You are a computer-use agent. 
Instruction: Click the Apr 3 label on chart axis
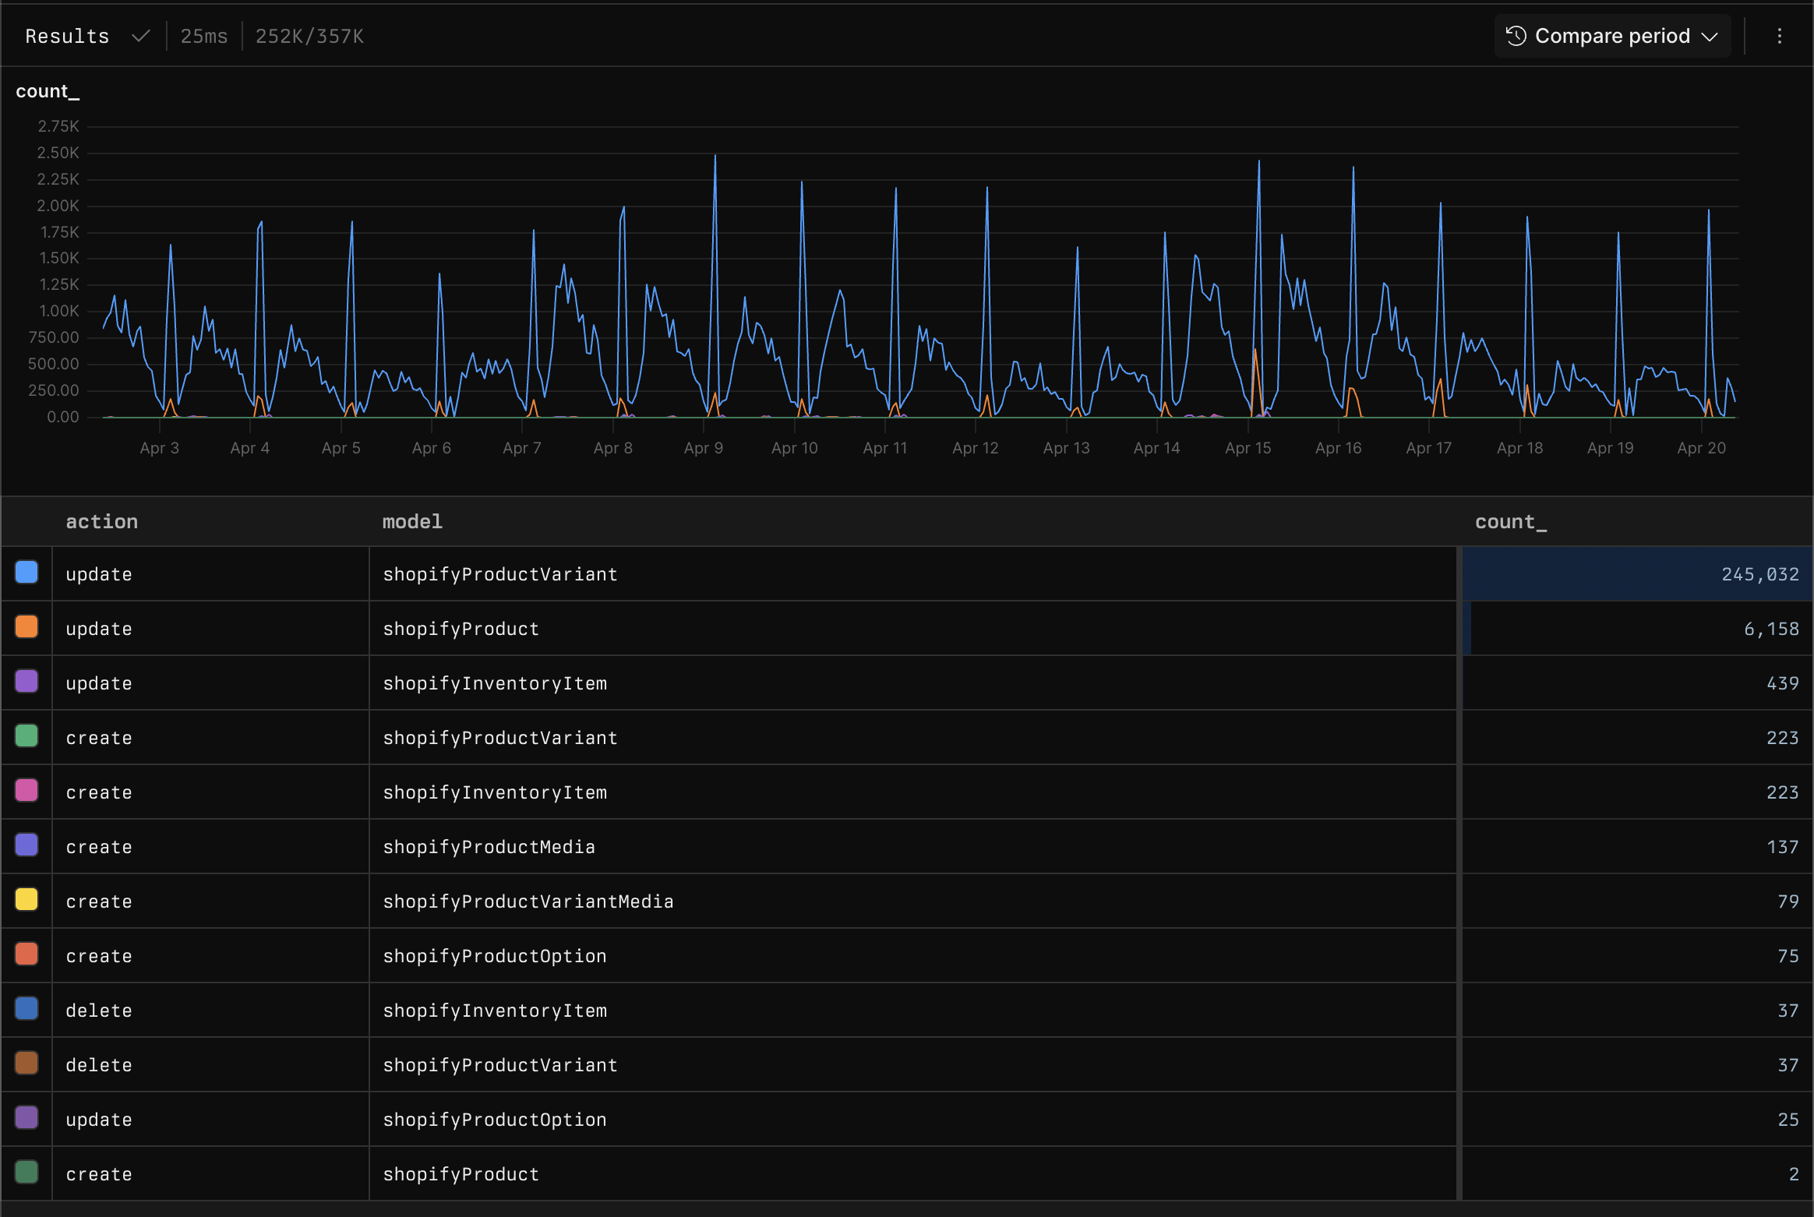[x=160, y=448]
